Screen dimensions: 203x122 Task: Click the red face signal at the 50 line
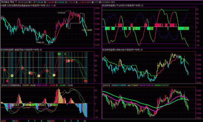coord(22,68)
